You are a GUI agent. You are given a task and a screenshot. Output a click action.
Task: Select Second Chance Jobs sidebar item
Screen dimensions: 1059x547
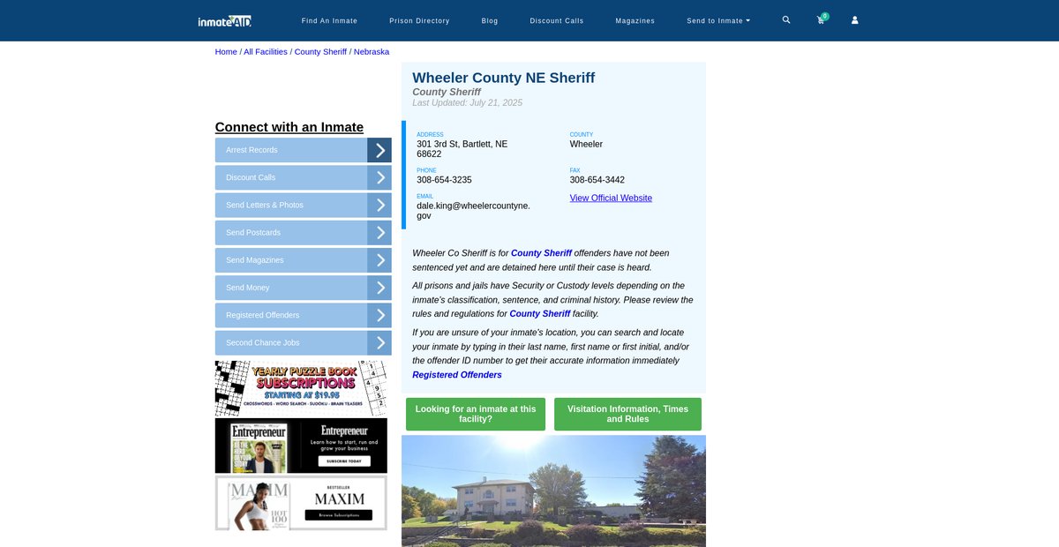tap(291, 342)
